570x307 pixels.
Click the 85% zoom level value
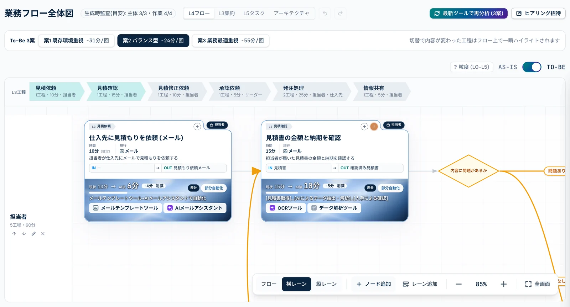click(x=481, y=284)
